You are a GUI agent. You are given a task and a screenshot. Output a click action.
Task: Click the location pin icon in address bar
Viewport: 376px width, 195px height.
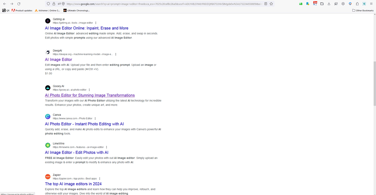[63, 4]
